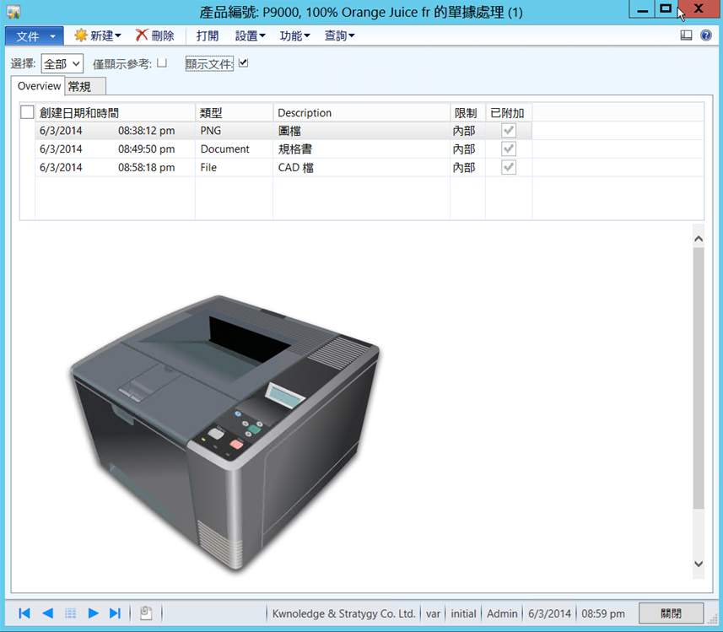Screen dimensions: 723x632
Task: Click the company name Kwnoledge & Stratygy Co. Ltd.
Action: point(343,613)
